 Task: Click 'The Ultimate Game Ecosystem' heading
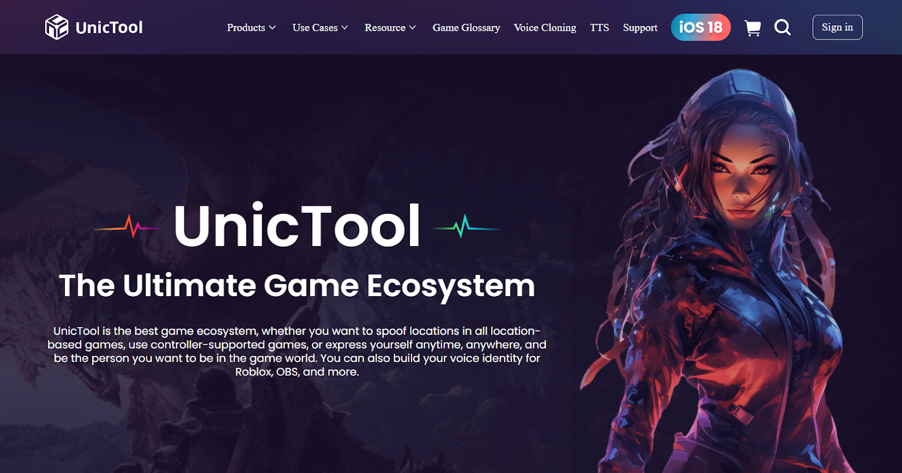[297, 286]
